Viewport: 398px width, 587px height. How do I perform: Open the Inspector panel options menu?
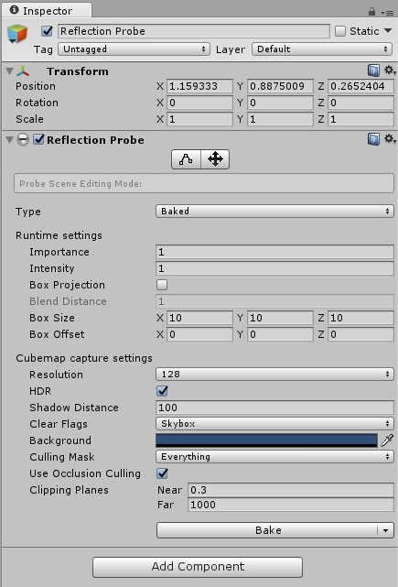(x=387, y=13)
